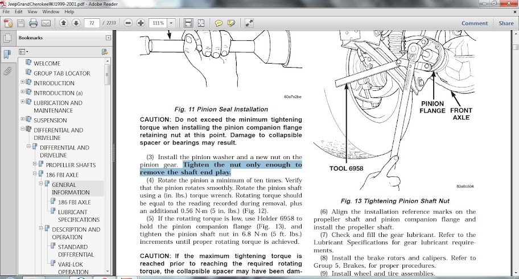Click bookmarks panel scroll up arrow
The width and height of the screenshot is (519, 279).
coord(107,61)
